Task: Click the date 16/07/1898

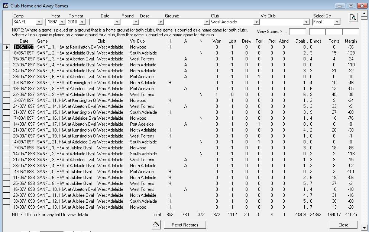Action: coord(24,189)
